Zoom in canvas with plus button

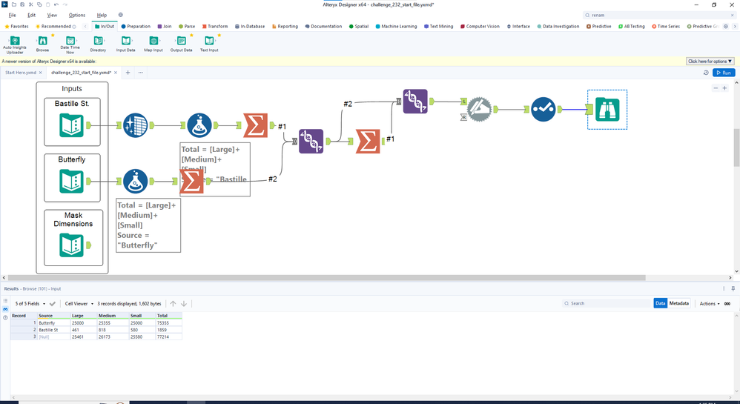click(x=725, y=88)
